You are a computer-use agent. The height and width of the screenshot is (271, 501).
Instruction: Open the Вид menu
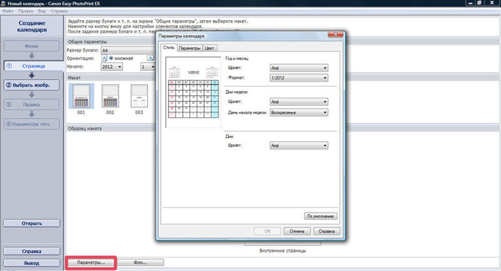pyautogui.click(x=41, y=11)
